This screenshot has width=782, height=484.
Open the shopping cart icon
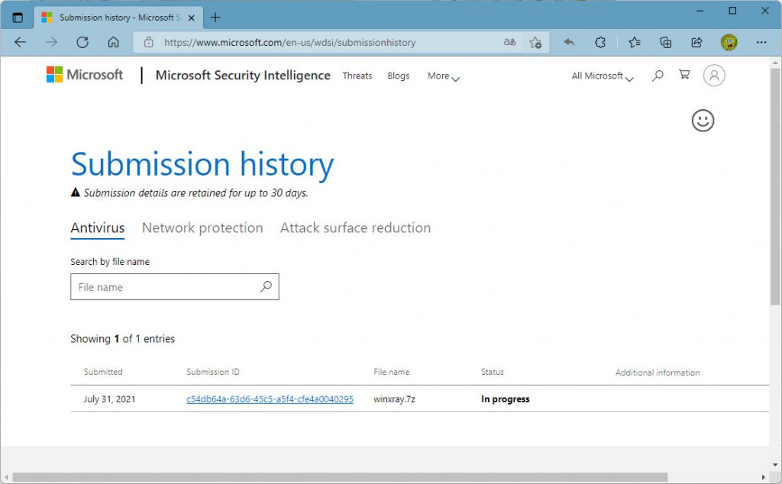[x=684, y=76]
